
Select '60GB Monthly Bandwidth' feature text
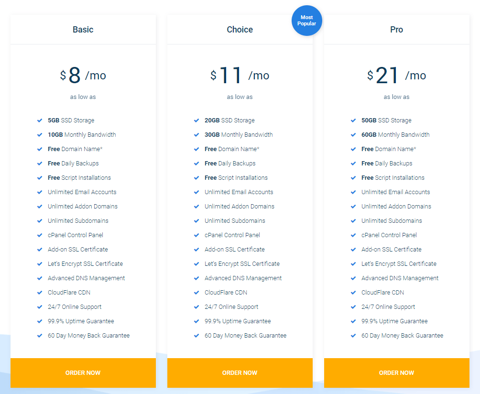[395, 135]
